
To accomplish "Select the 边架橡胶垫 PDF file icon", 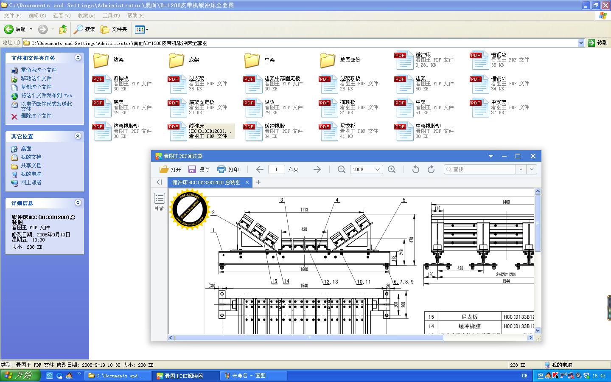I will click(x=102, y=132).
